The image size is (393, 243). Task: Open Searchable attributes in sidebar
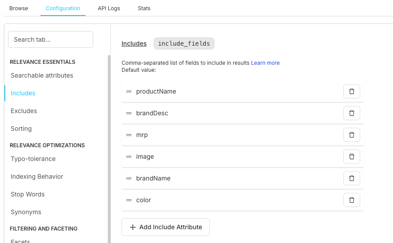point(42,75)
